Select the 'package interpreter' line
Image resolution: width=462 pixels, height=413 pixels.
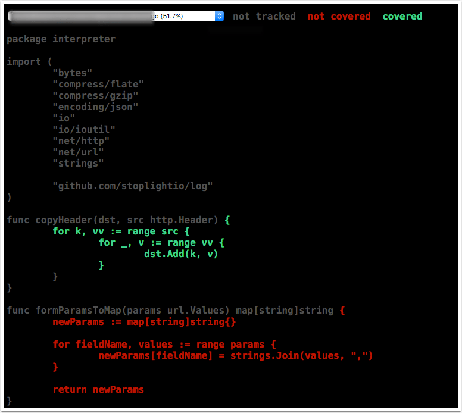61,39
